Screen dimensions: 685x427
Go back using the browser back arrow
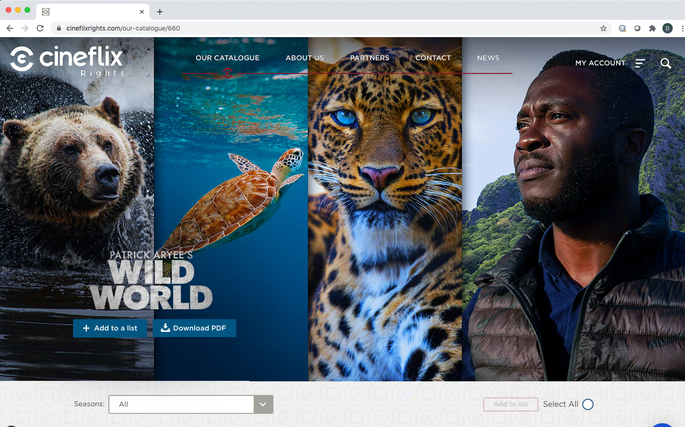[10, 28]
